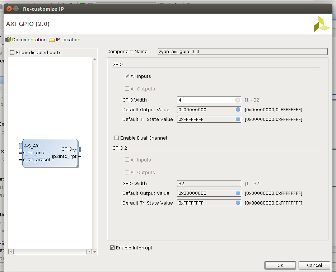Click info icon for GPIO Default Output Value
Image resolution: width=336 pixels, height=272 pixels.
coord(238,109)
